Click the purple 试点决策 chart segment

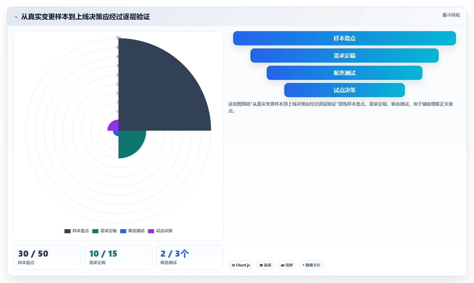point(114,126)
